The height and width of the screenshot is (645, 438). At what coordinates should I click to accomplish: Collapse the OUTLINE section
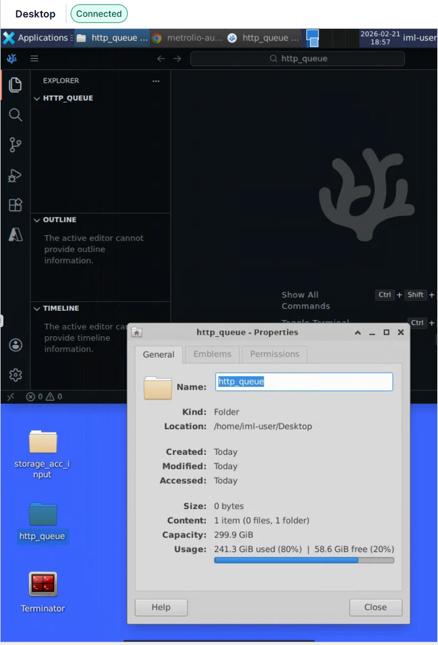click(x=59, y=220)
